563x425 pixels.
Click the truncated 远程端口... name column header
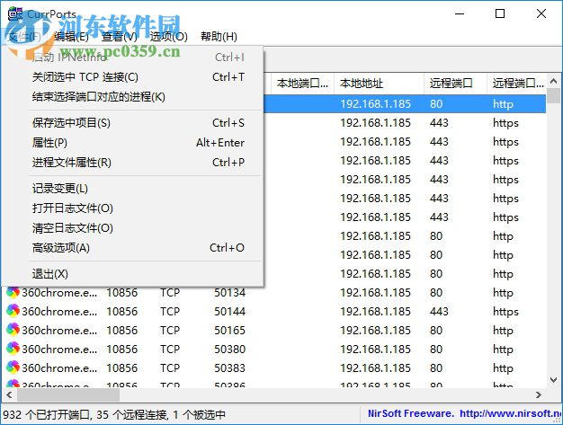tap(516, 84)
